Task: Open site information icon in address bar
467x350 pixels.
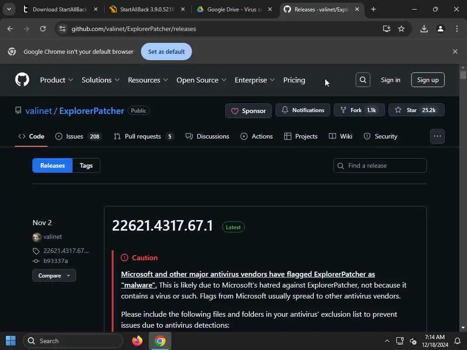Action: coord(62,29)
